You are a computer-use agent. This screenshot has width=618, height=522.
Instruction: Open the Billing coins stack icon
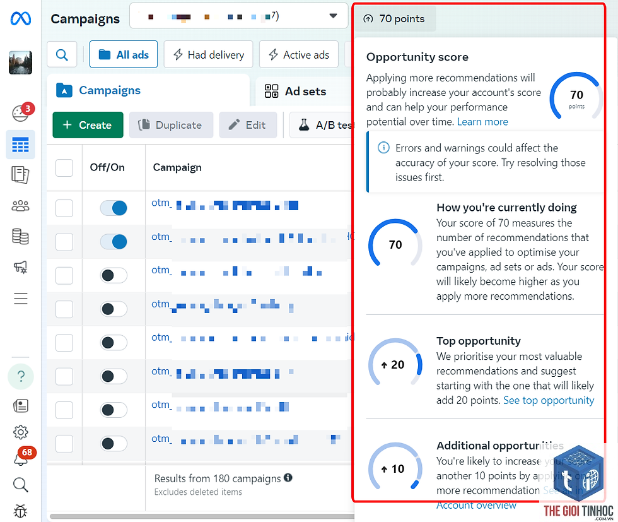pyautogui.click(x=20, y=237)
